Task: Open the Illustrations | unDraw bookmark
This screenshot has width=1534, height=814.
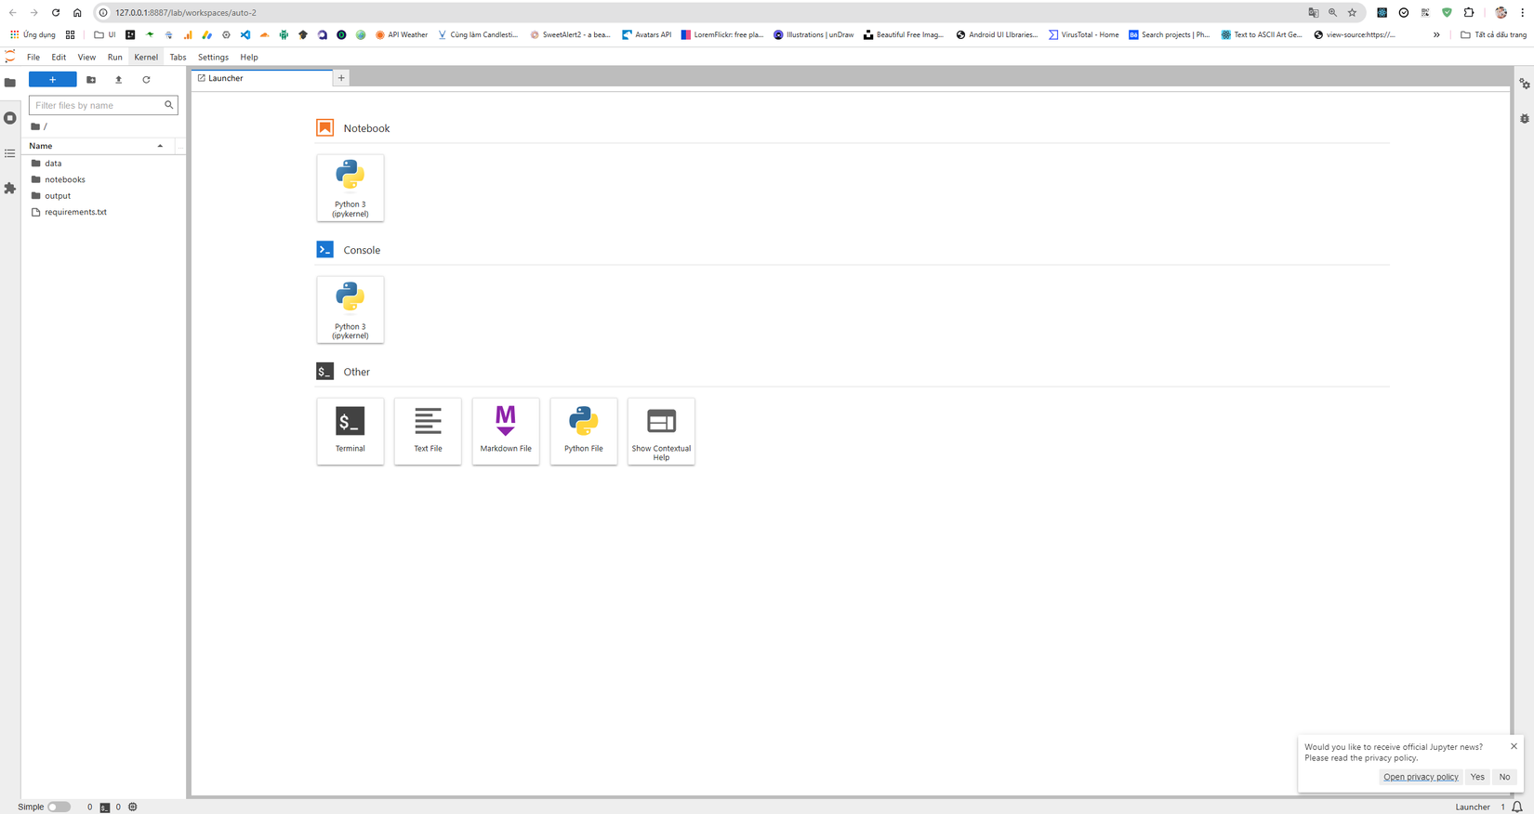Action: click(813, 35)
